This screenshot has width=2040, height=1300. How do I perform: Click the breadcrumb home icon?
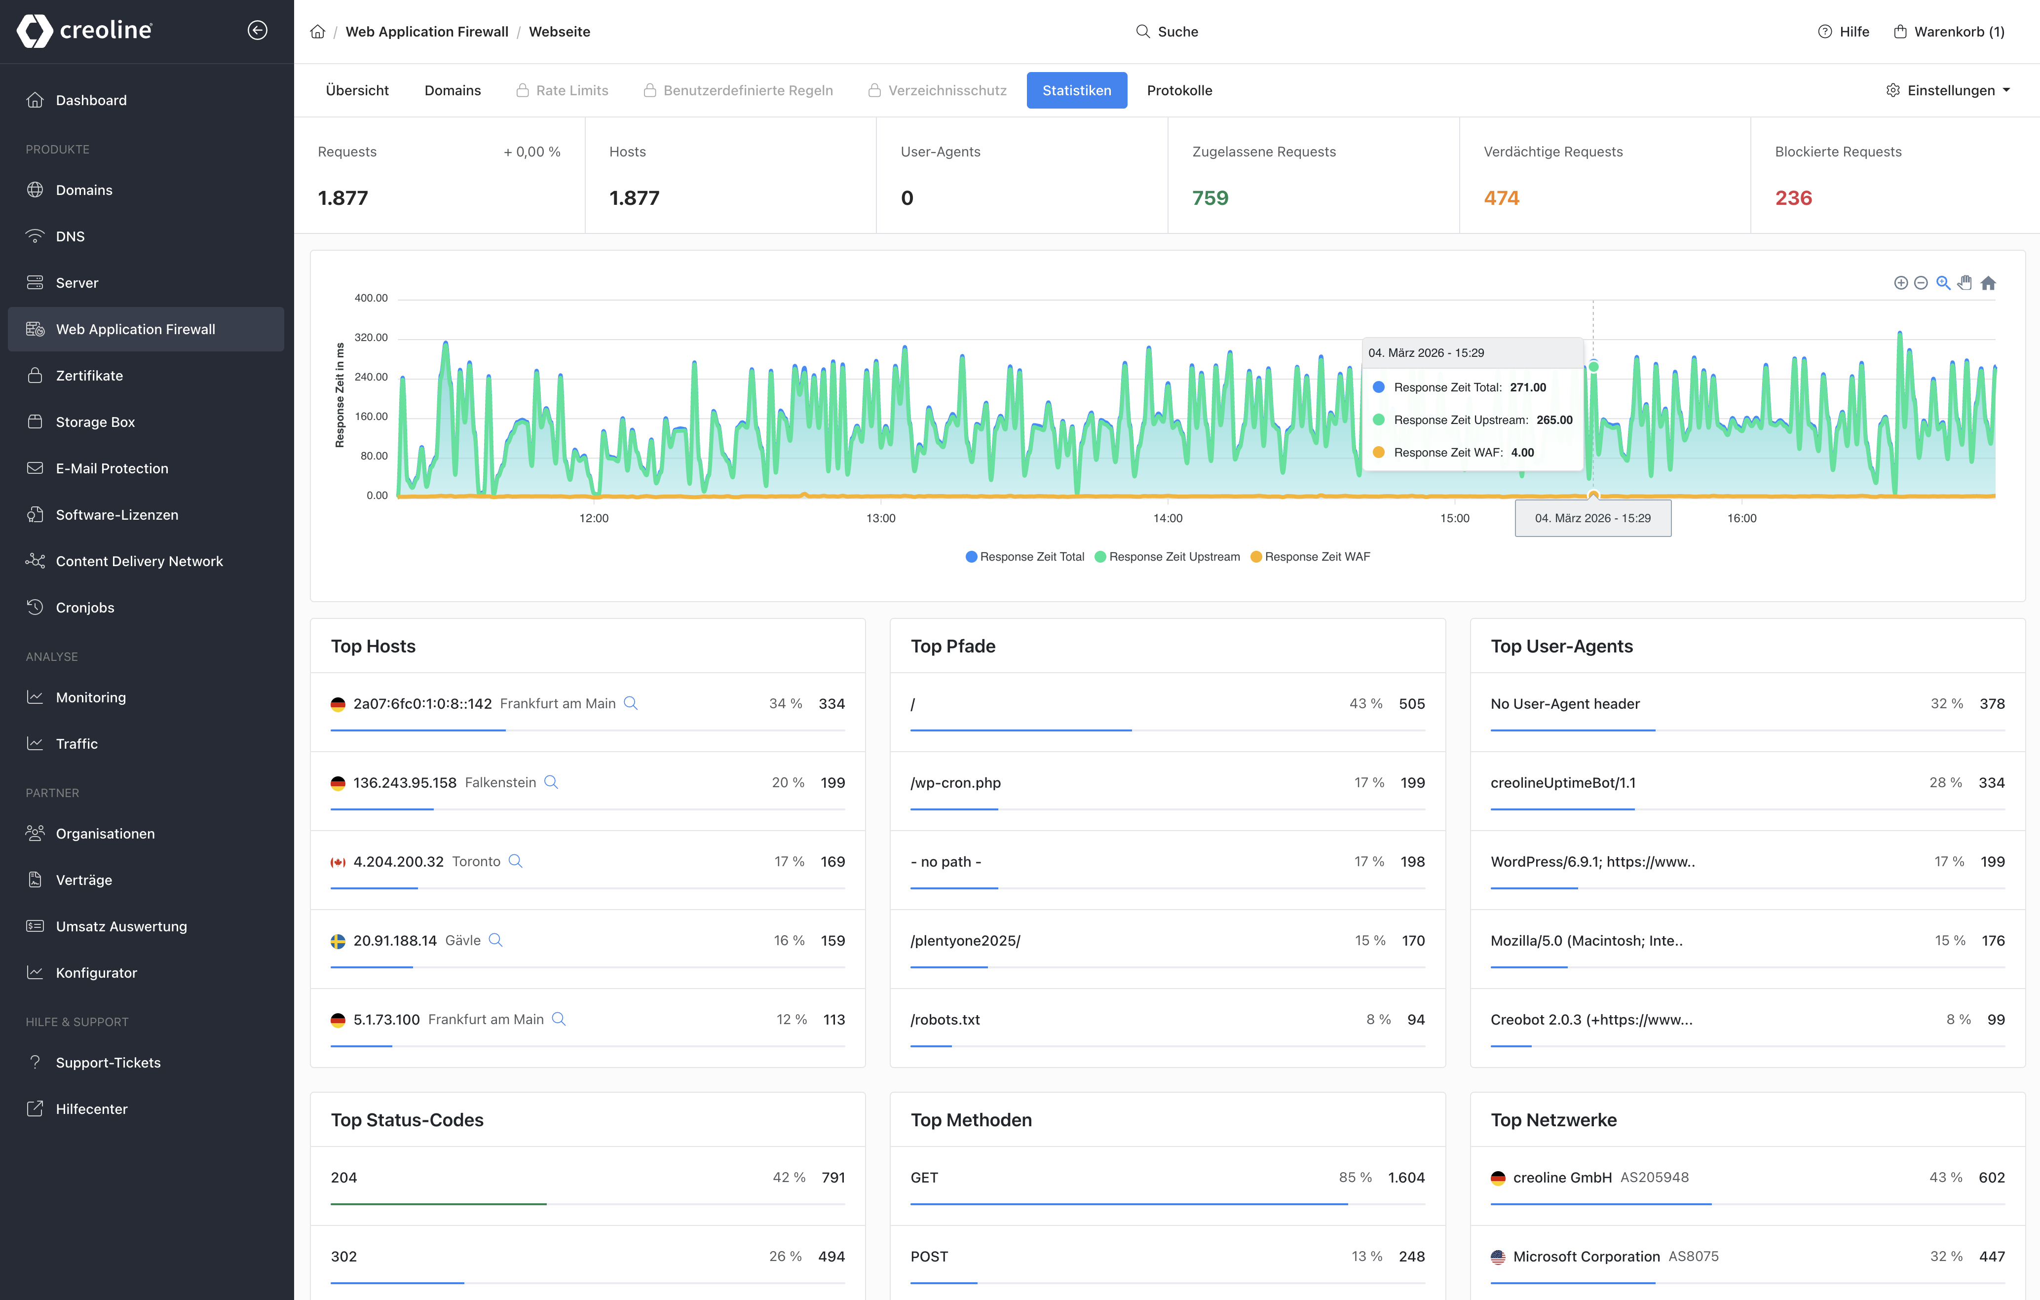tap(318, 32)
